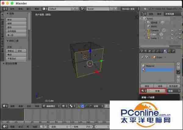Click the 结束 end frame field
The image size is (183, 130).
pyautogui.click(x=82, y=127)
